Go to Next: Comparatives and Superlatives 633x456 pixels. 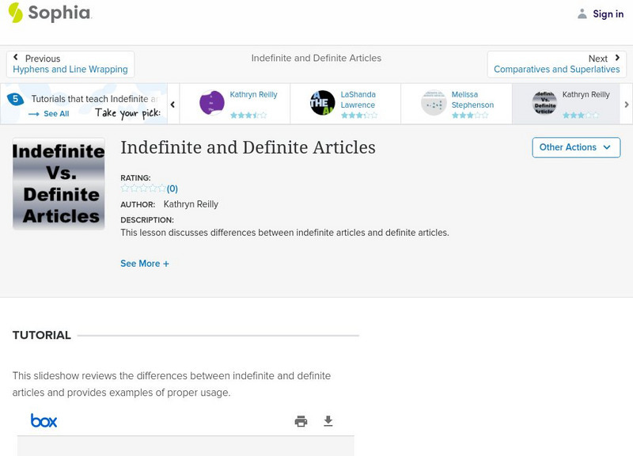click(556, 64)
